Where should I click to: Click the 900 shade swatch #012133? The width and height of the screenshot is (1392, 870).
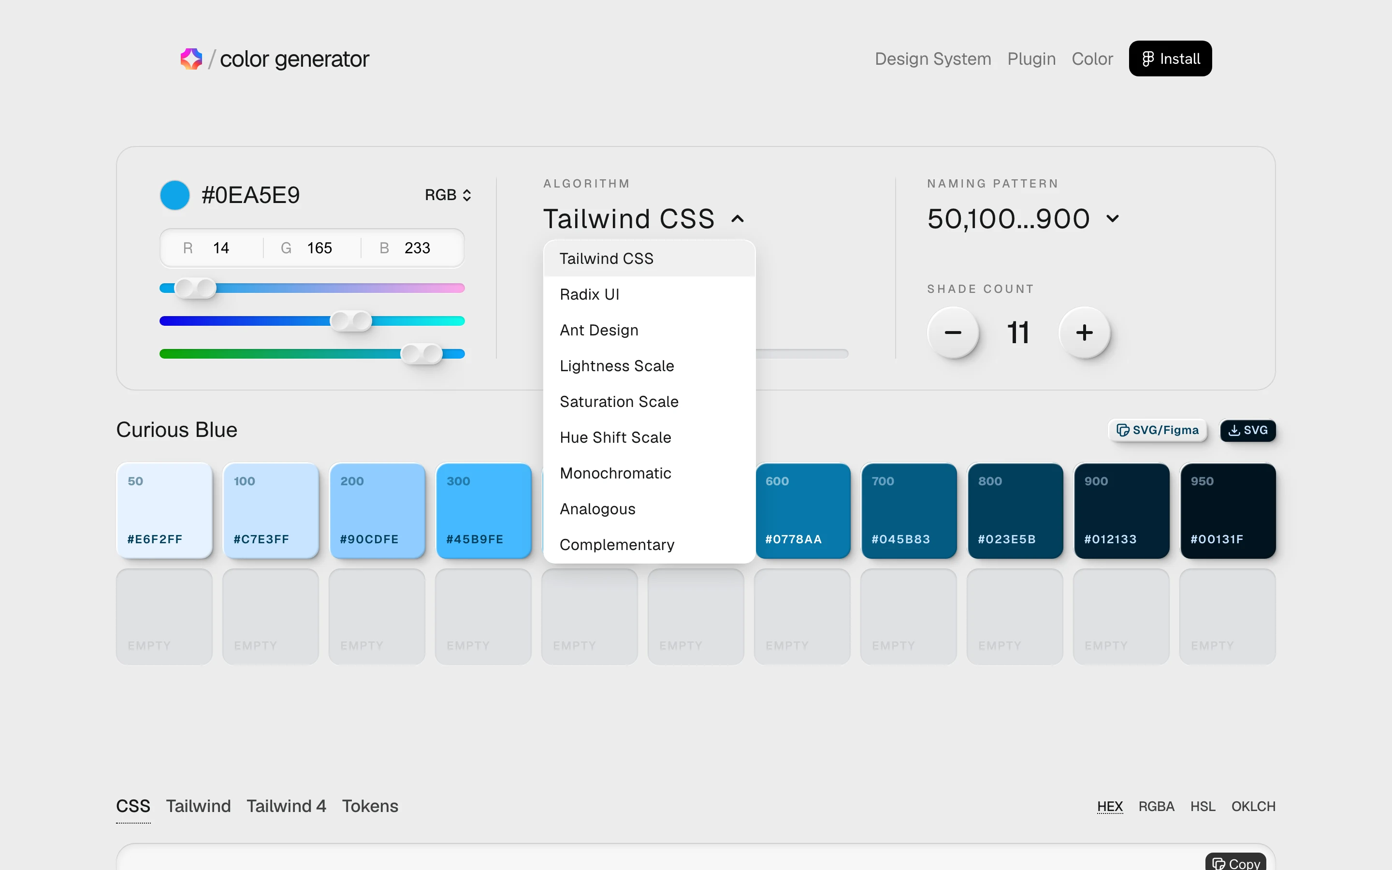click(1122, 511)
